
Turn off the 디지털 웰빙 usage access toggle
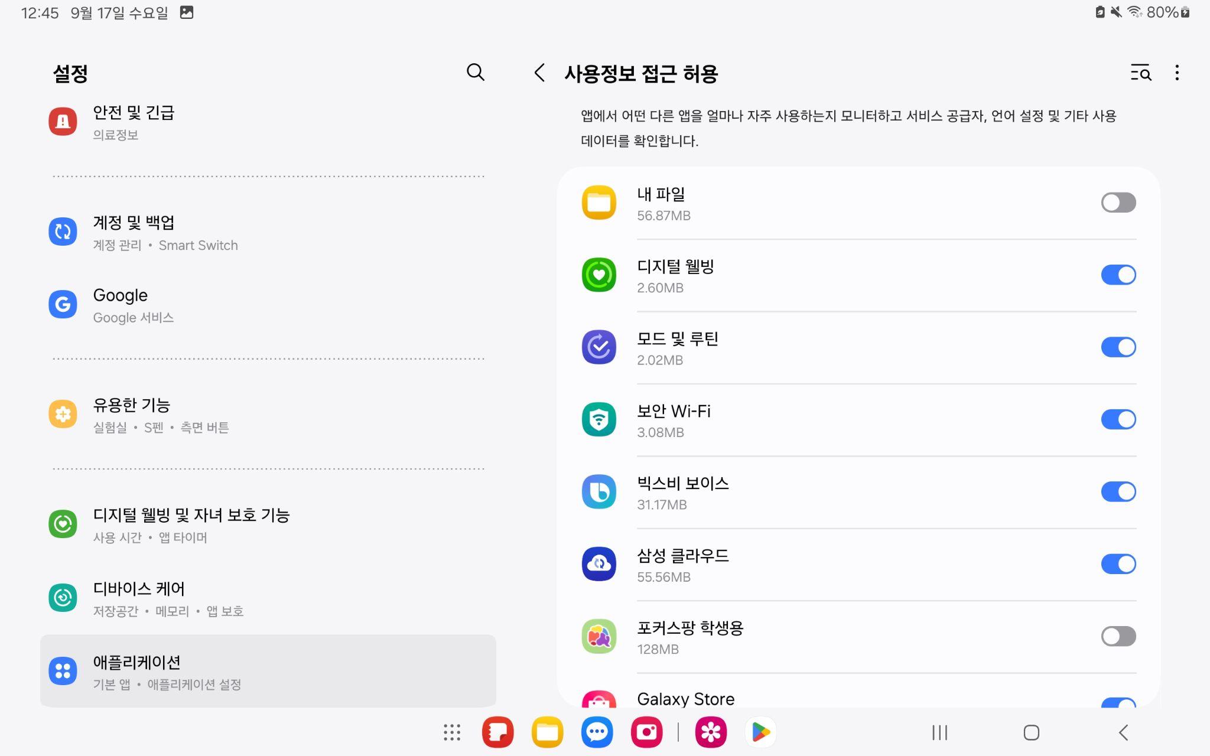tap(1118, 275)
